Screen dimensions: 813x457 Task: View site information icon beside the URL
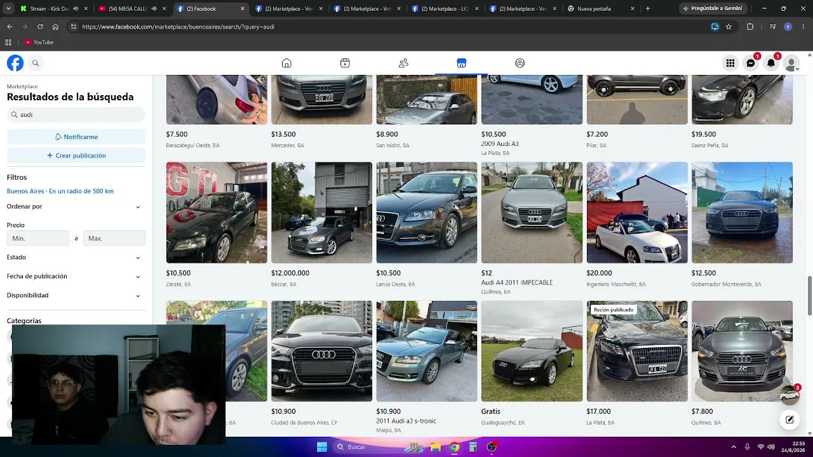(x=73, y=27)
